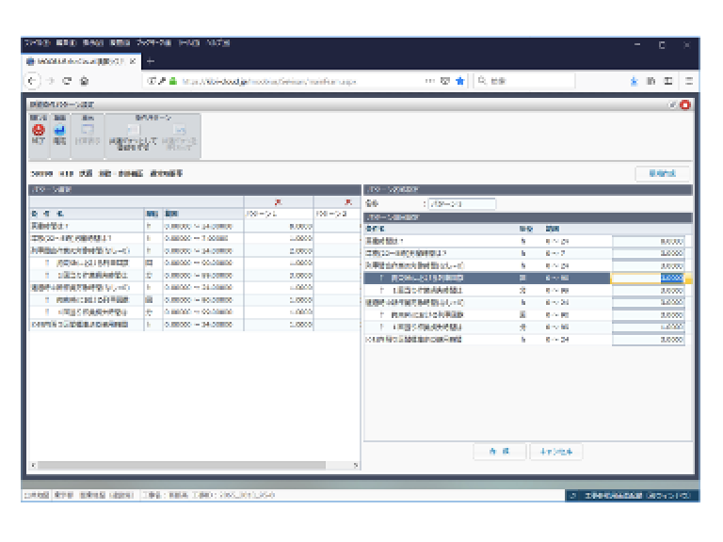Reload the page with the refresh icon
The width and height of the screenshot is (723, 542).
click(68, 81)
